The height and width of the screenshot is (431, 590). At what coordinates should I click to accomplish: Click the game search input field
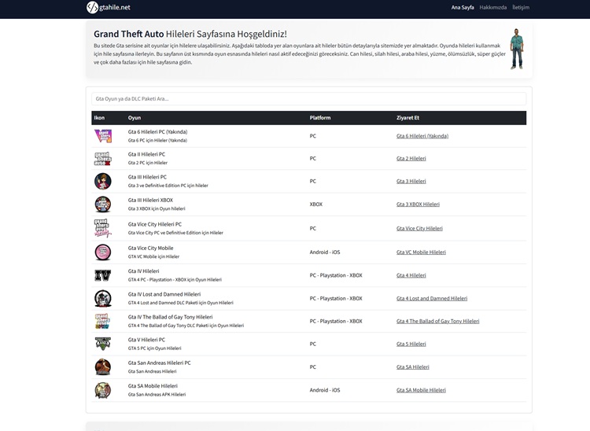coord(308,99)
